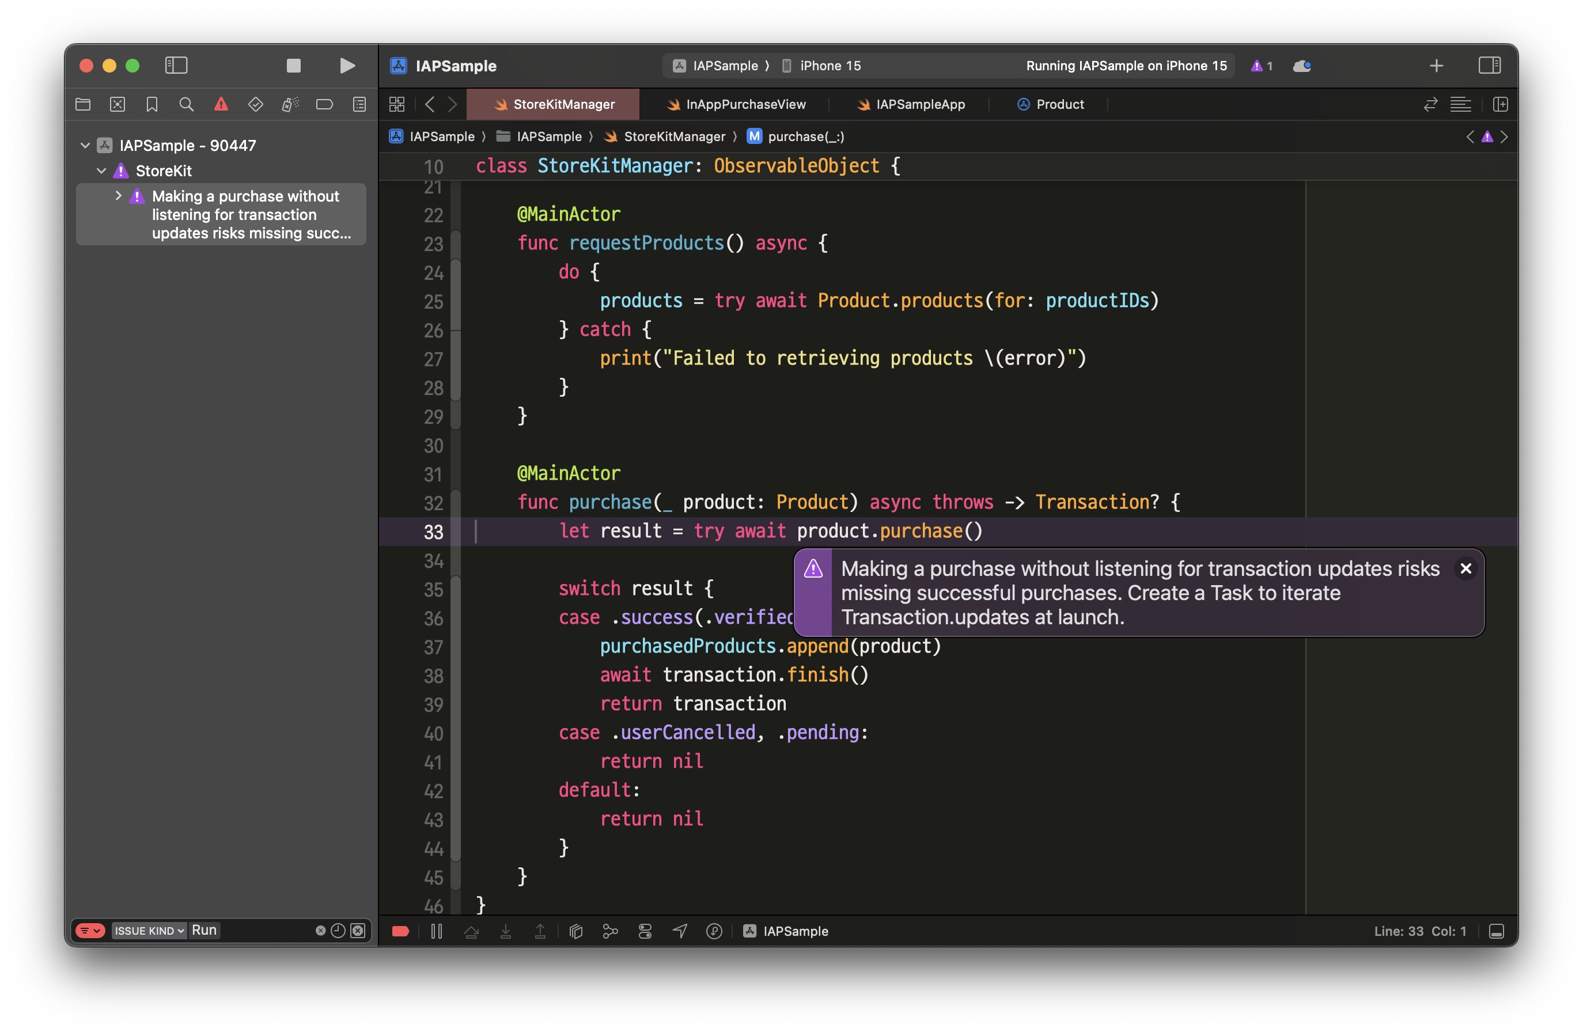Open the Find navigator magnifier icon
1583x1032 pixels.
pyautogui.click(x=186, y=104)
